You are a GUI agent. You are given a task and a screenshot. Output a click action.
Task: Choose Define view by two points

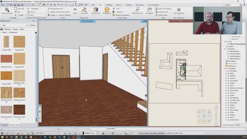coord(59,12)
